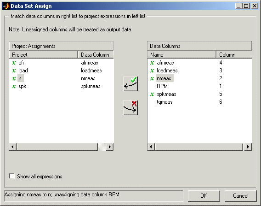Image resolution: width=261 pixels, height=206 pixels.
Task: Click green x icon beside load project row
Action: pyautogui.click(x=14, y=71)
